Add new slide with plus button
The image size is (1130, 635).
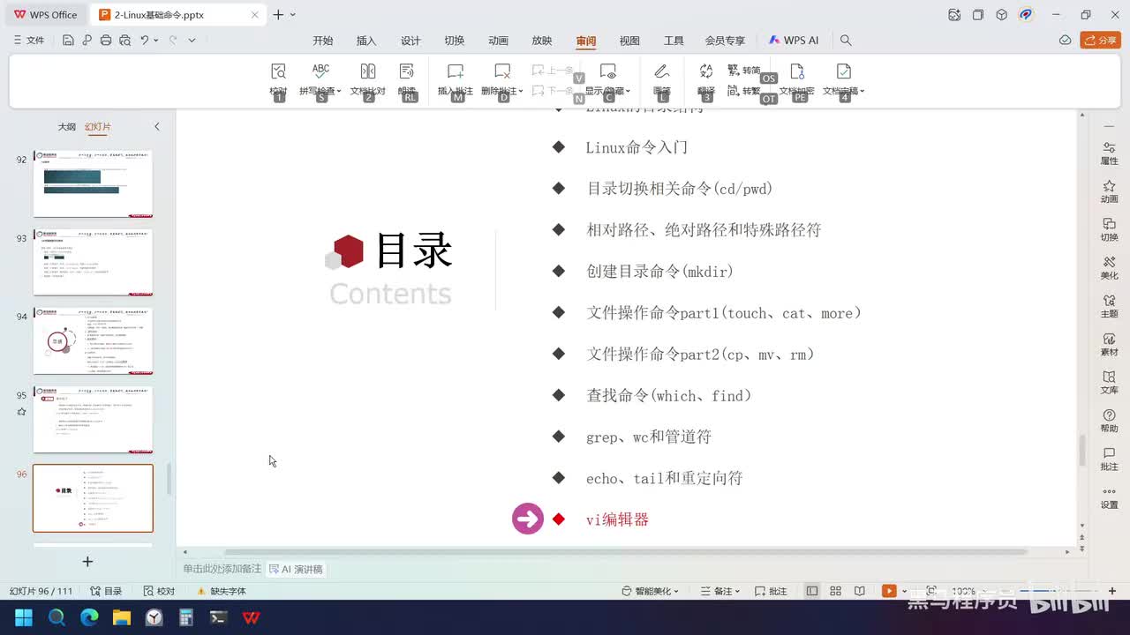pos(87,562)
